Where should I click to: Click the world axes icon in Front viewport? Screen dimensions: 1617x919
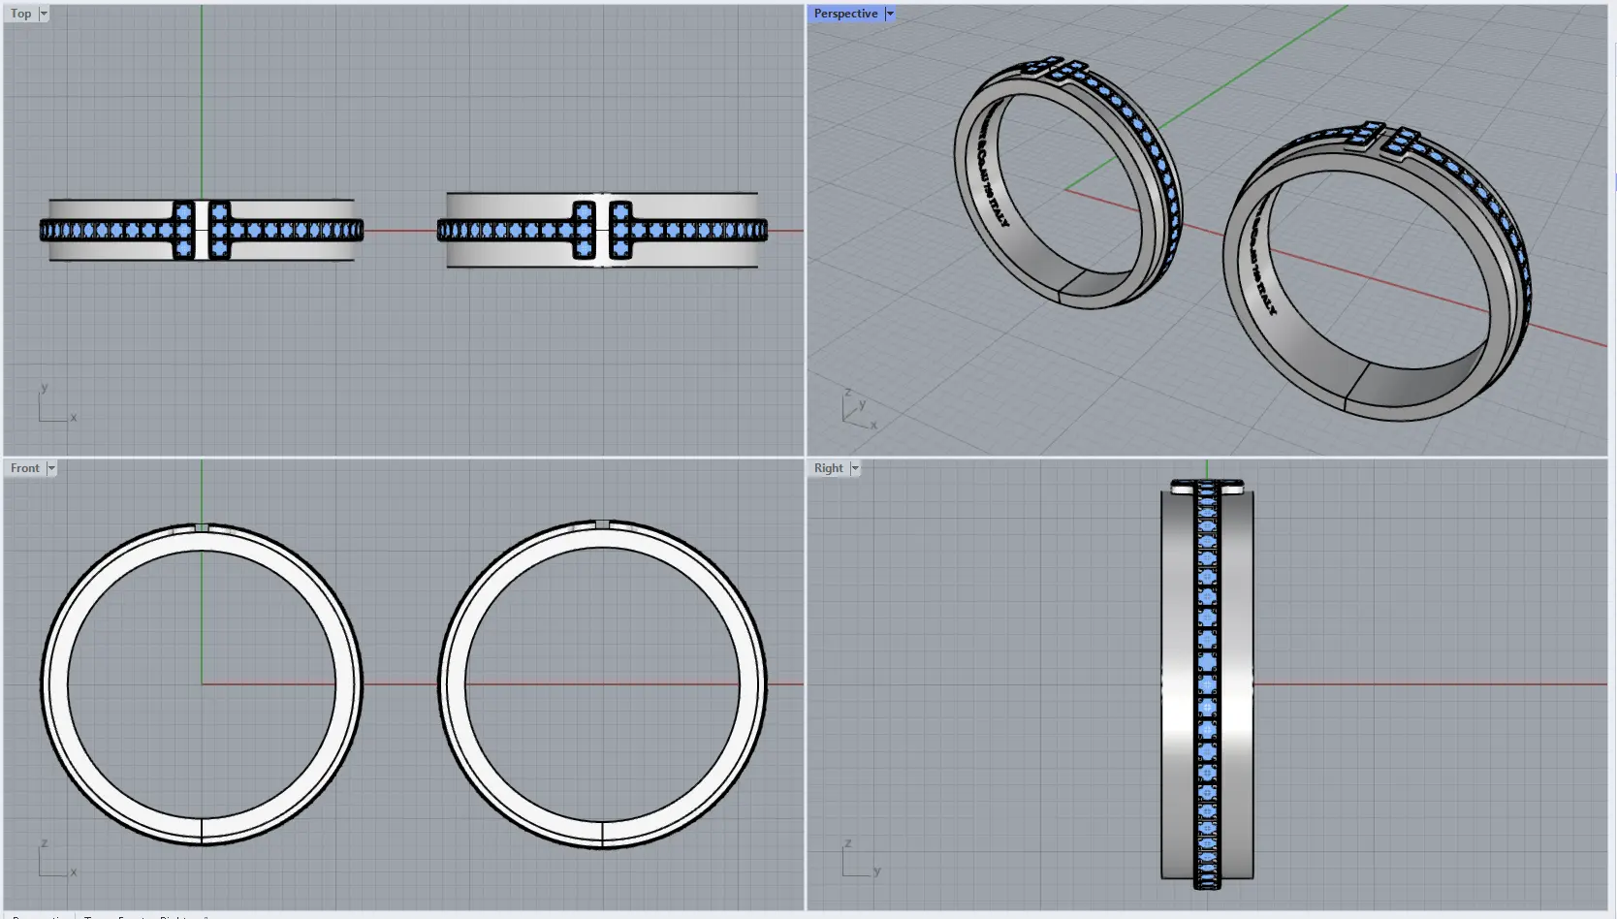pos(53,861)
